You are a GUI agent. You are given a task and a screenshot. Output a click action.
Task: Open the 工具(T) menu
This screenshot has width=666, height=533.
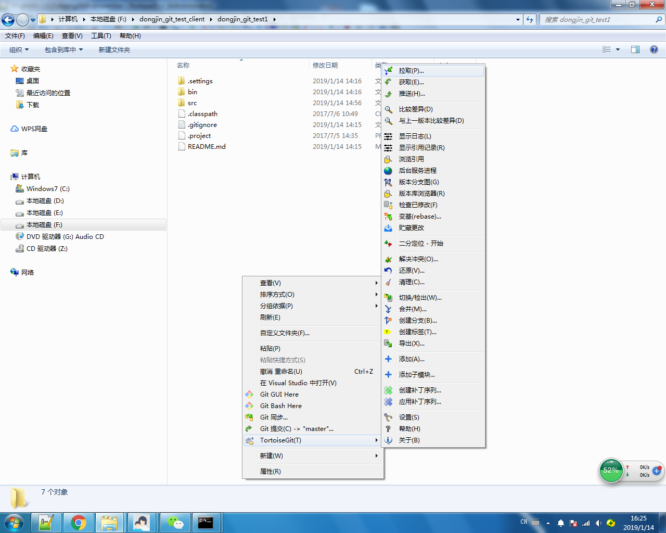(x=100, y=35)
